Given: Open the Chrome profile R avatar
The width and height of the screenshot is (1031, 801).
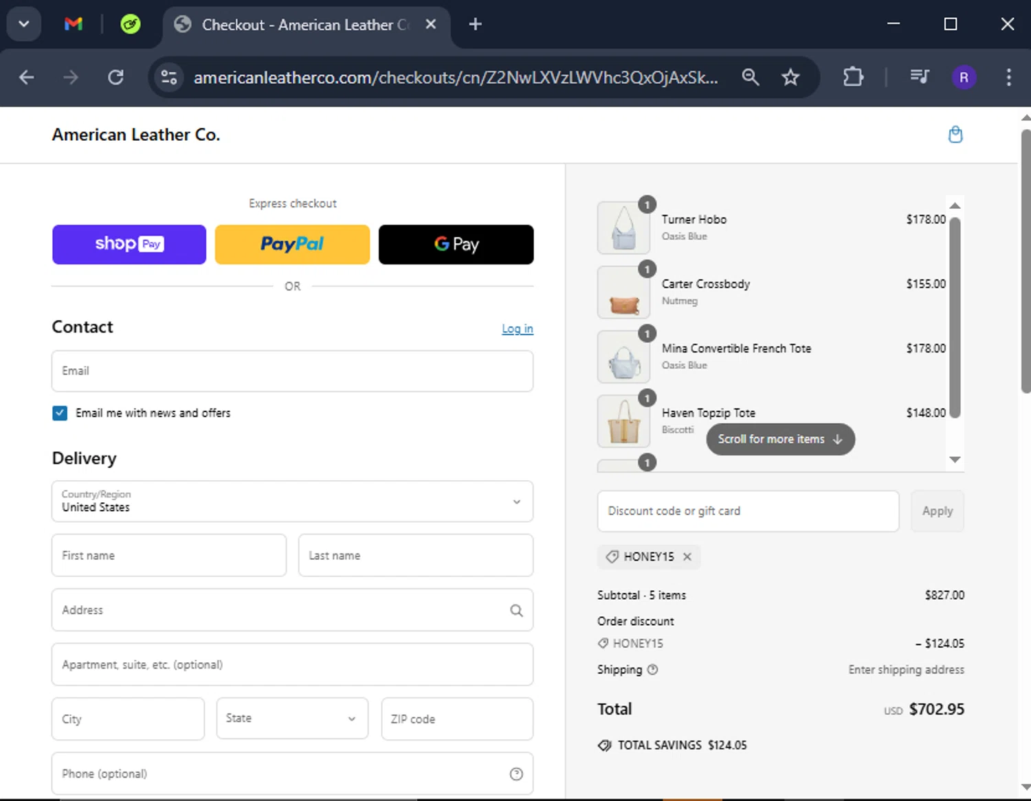Looking at the screenshot, I should tap(964, 77).
